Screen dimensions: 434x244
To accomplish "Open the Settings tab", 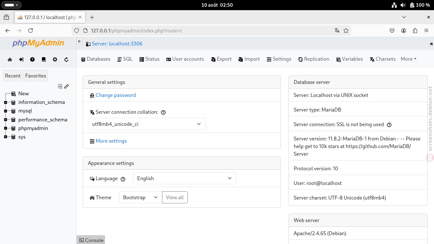I will (x=279, y=59).
